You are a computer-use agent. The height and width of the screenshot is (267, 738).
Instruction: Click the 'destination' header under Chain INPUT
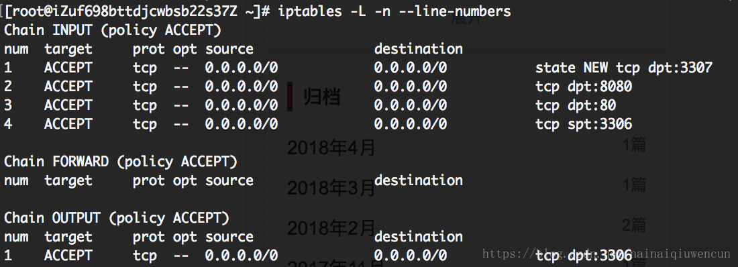point(419,49)
